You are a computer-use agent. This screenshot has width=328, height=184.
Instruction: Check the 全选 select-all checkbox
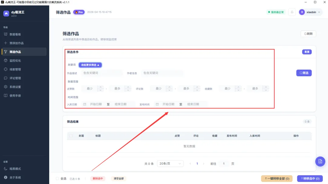[57, 179]
